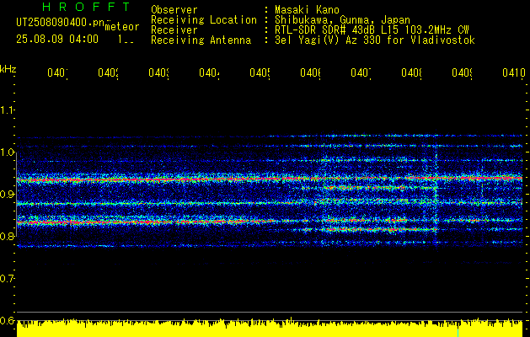Click the 0.7 kHz axis label
530x337 pixels.
click(7, 279)
